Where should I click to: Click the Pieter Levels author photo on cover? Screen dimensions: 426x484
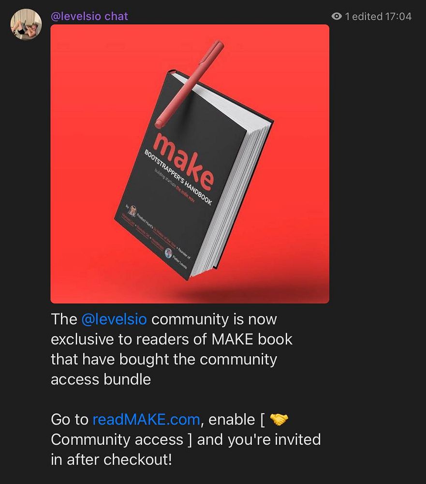tap(168, 253)
